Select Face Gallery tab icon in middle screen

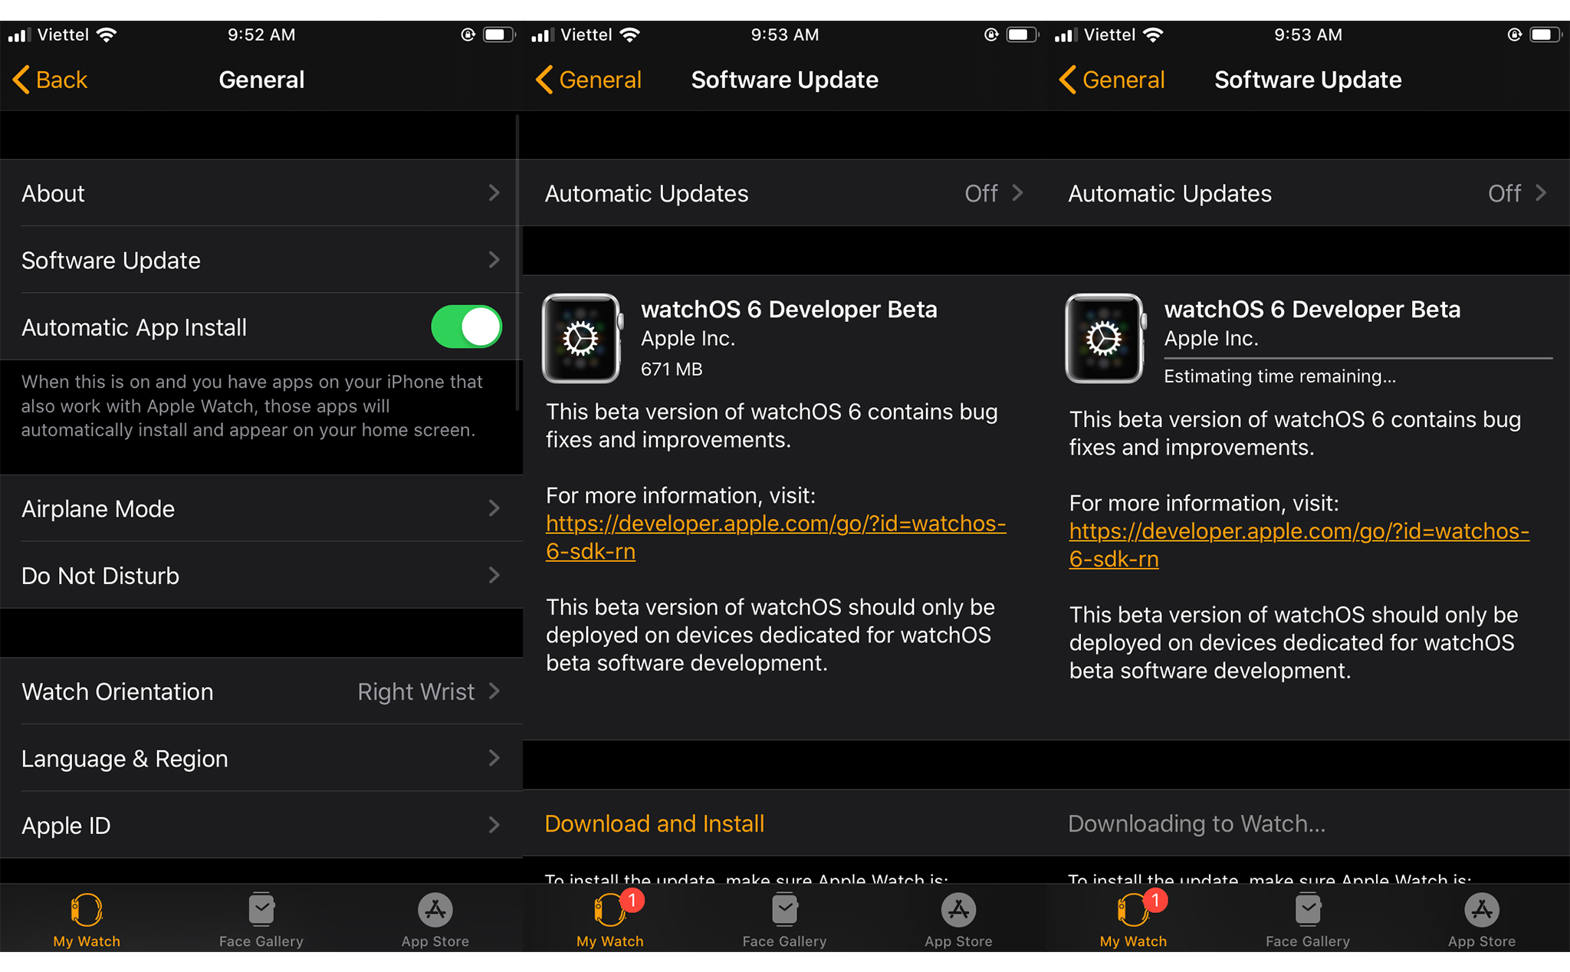(784, 910)
